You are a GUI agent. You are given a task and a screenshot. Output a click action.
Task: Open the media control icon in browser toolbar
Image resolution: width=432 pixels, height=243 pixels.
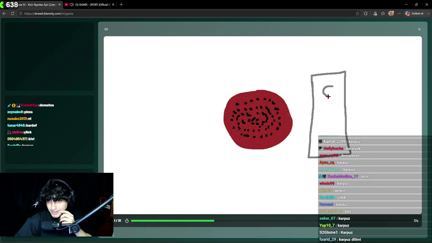(375, 13)
